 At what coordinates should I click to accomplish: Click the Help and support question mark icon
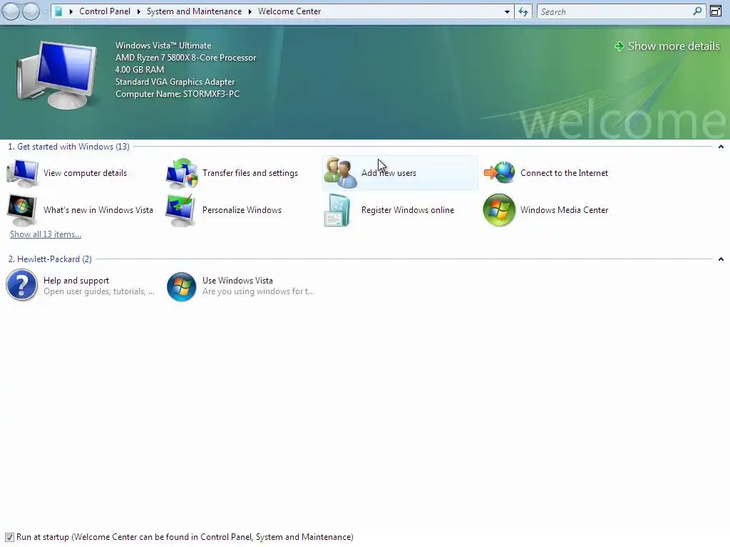click(x=22, y=285)
